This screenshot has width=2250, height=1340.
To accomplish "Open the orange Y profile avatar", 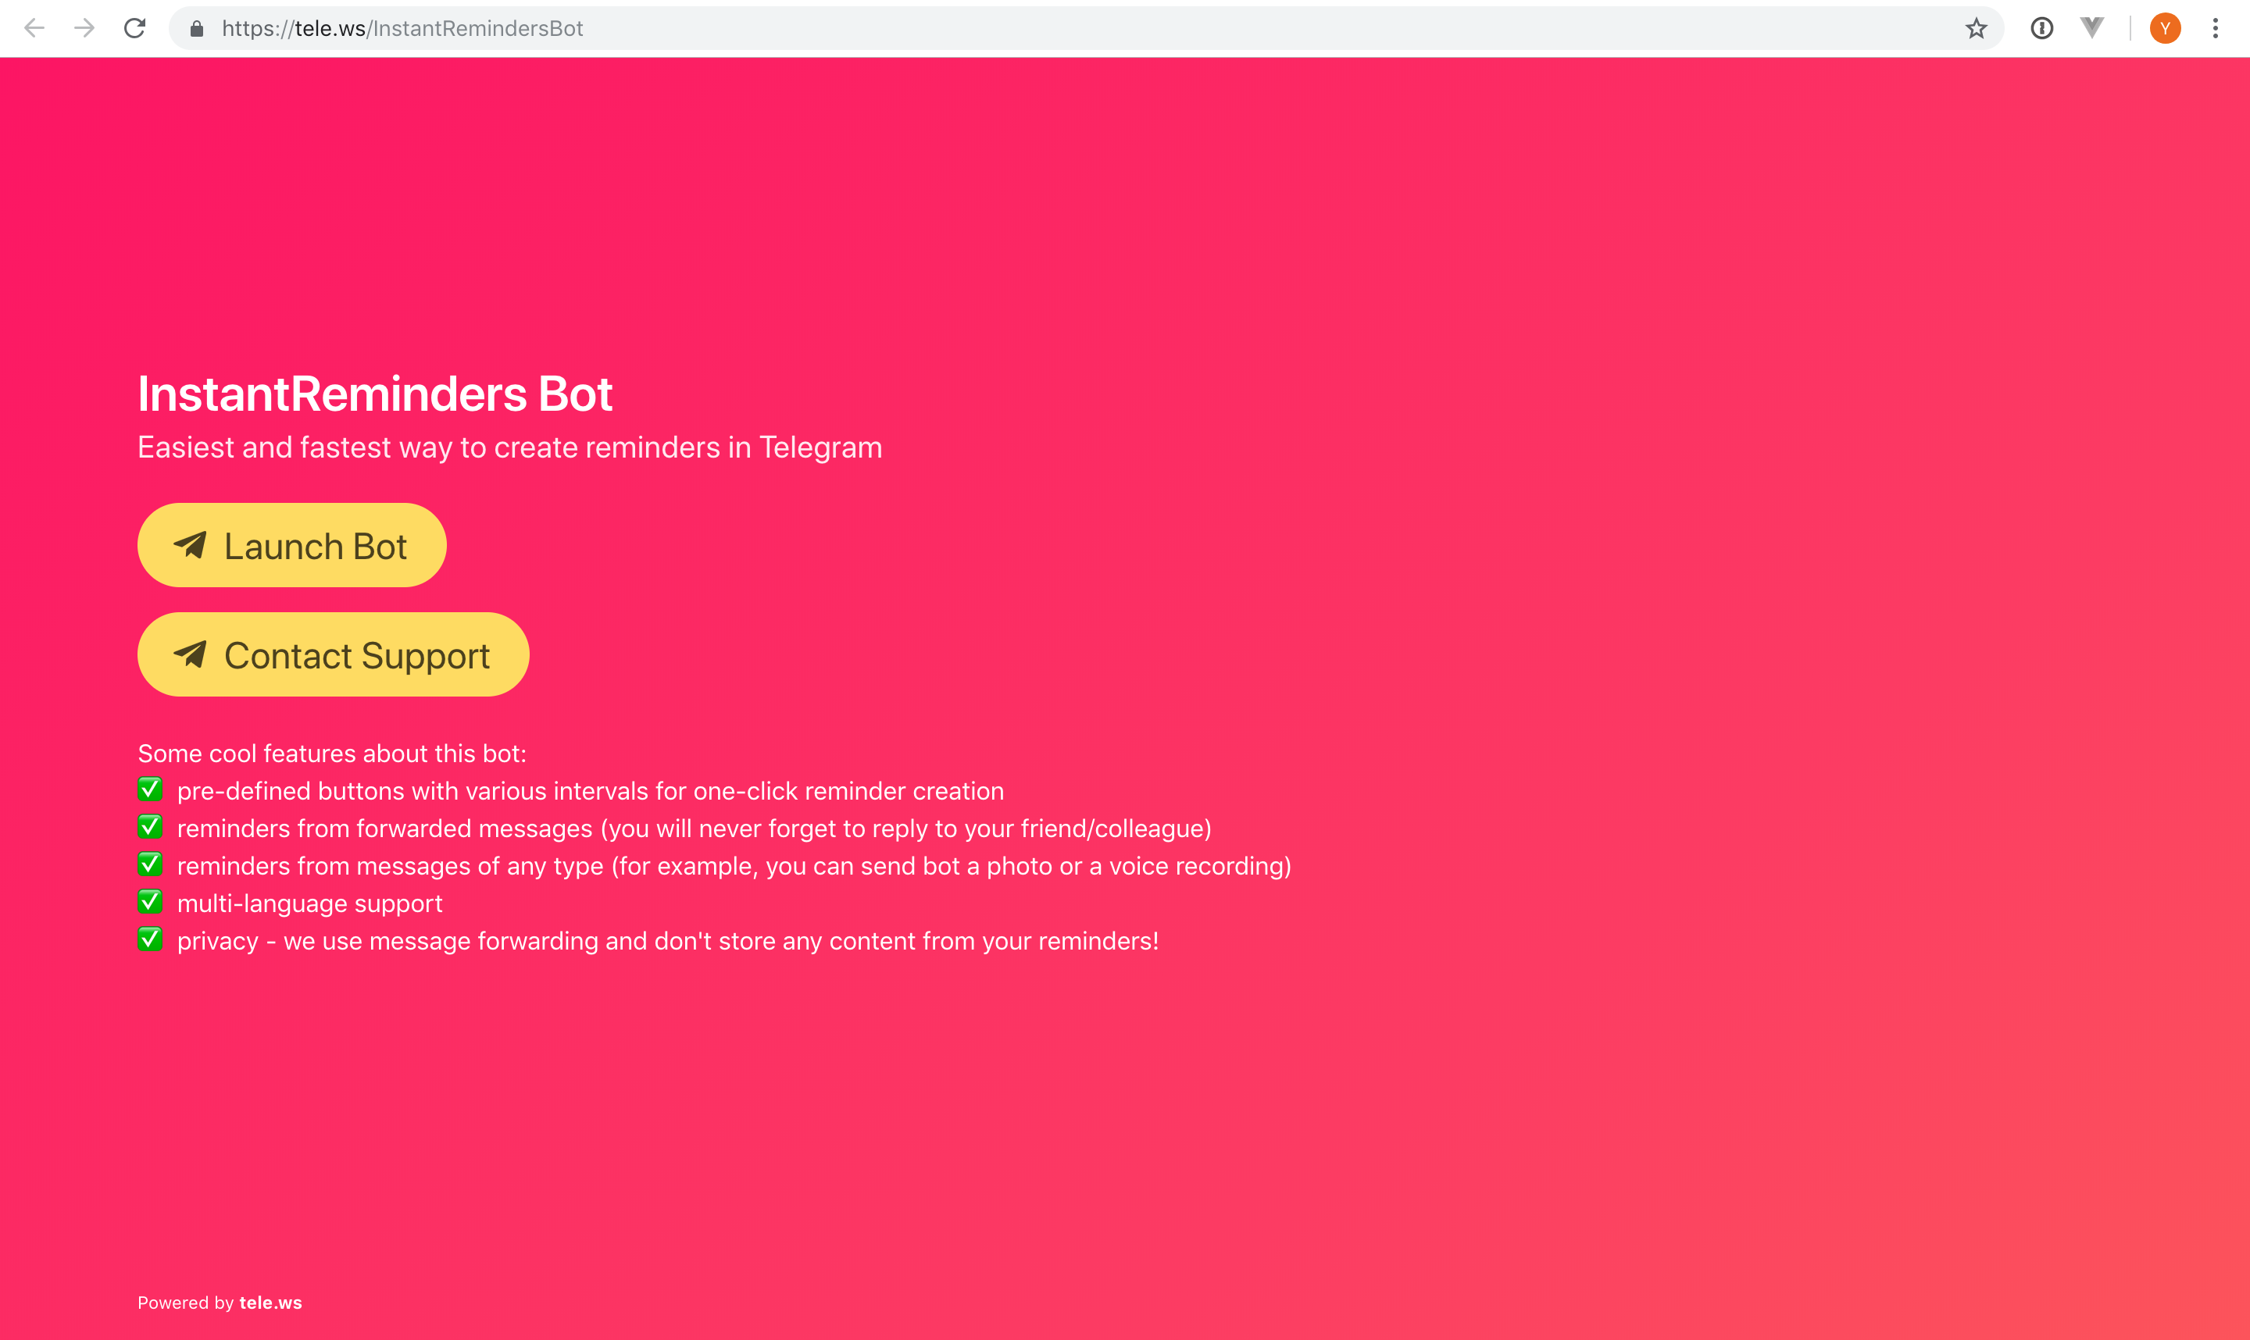I will tap(2165, 29).
